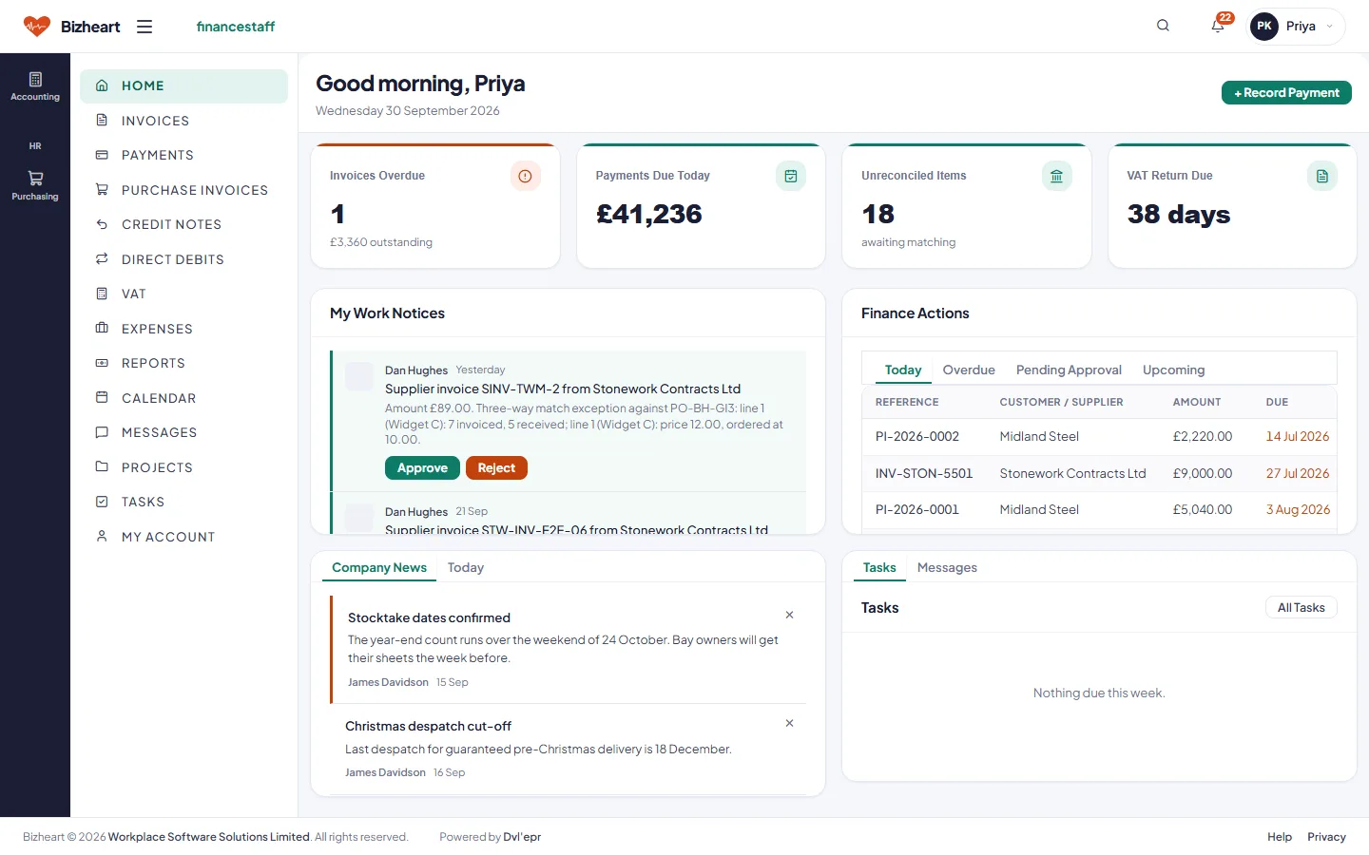Open the Accounting module icon
The width and height of the screenshot is (1369, 855).
click(35, 80)
